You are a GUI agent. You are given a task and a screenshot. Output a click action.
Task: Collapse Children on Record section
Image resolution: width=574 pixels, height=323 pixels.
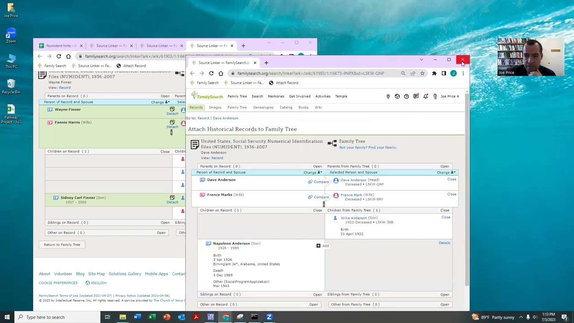click(x=317, y=210)
